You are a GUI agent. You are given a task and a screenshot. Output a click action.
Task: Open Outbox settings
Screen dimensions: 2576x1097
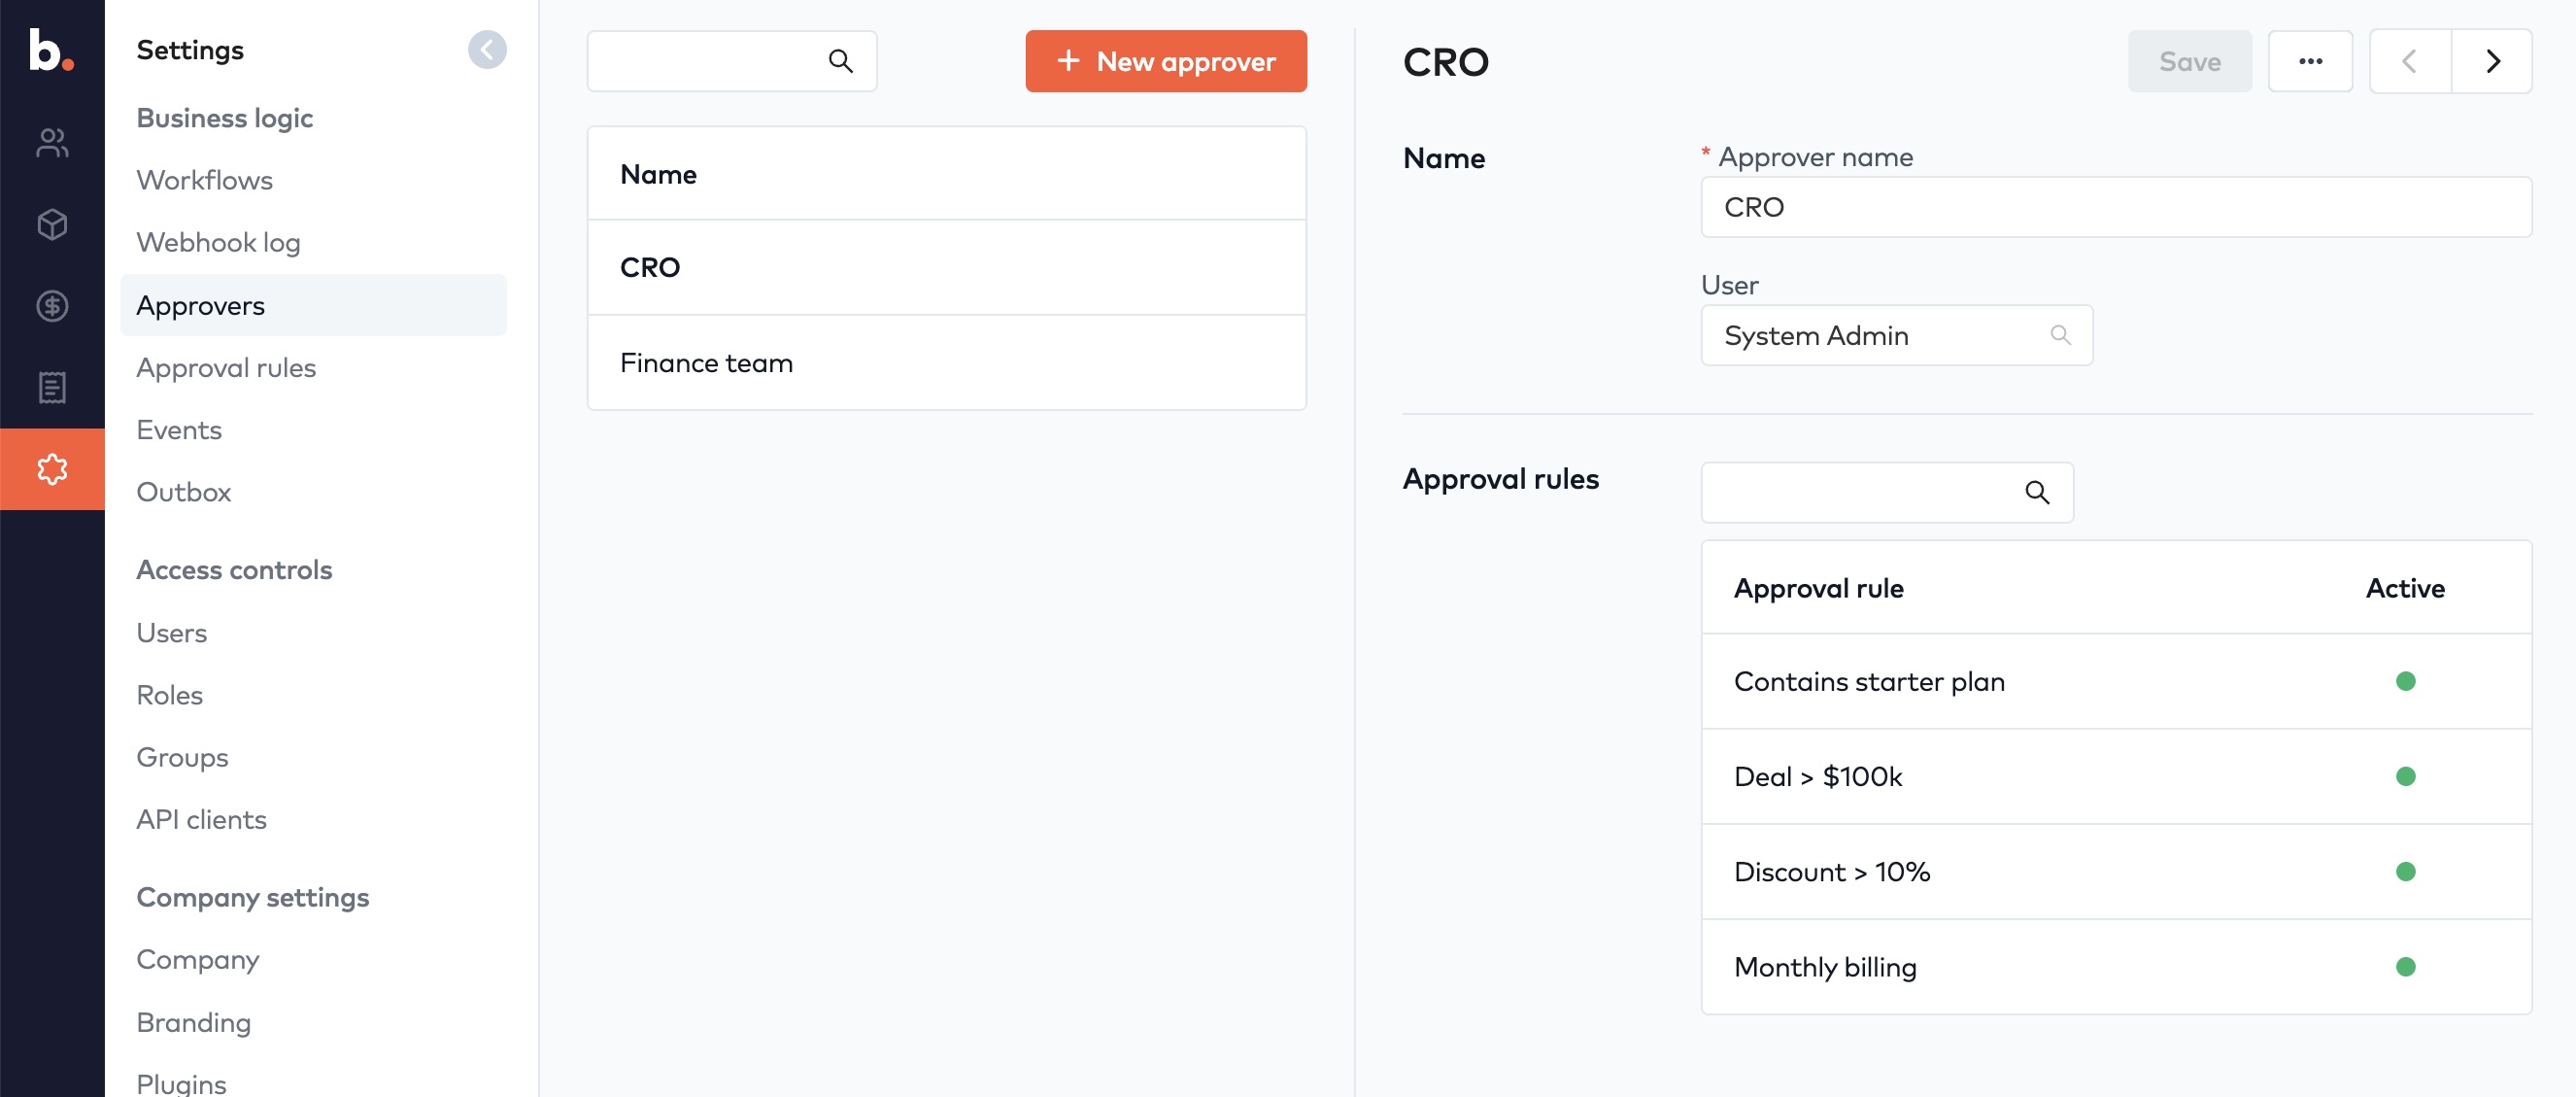coord(184,492)
